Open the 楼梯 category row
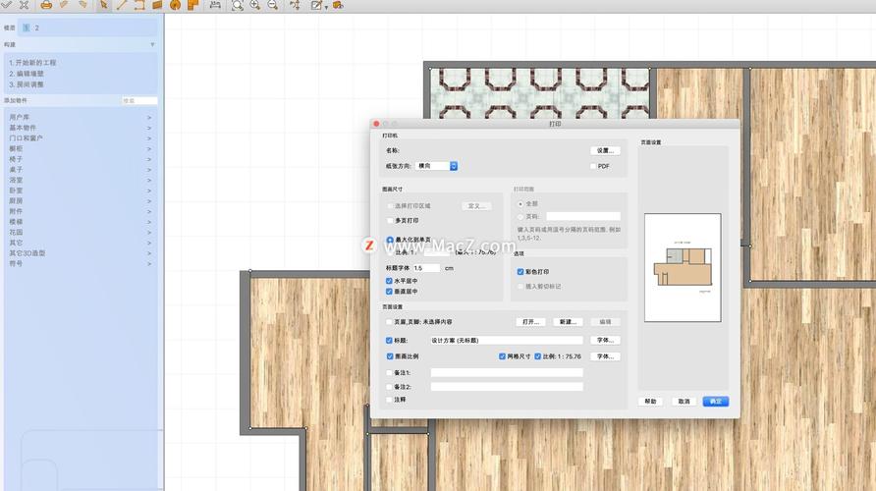Viewport: 876px width, 491px height. [81, 222]
